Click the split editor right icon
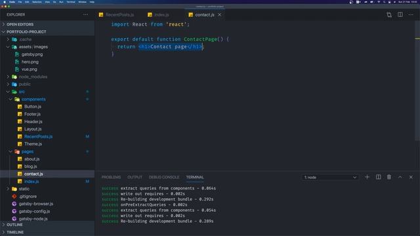 [x=400, y=14]
